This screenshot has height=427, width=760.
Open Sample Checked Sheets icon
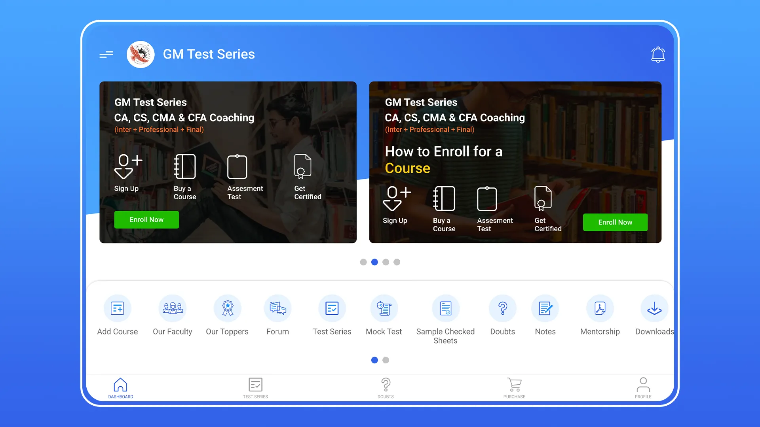pos(446,308)
